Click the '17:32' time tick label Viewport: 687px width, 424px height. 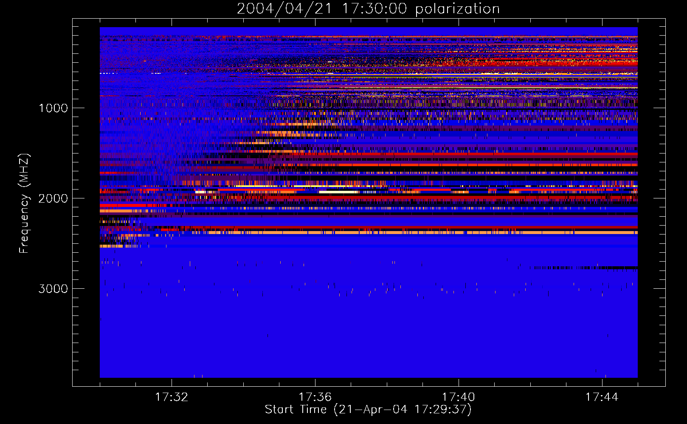pyautogui.click(x=172, y=397)
